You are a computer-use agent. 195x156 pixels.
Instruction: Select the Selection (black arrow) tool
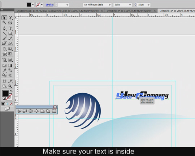[x=4, y=18]
